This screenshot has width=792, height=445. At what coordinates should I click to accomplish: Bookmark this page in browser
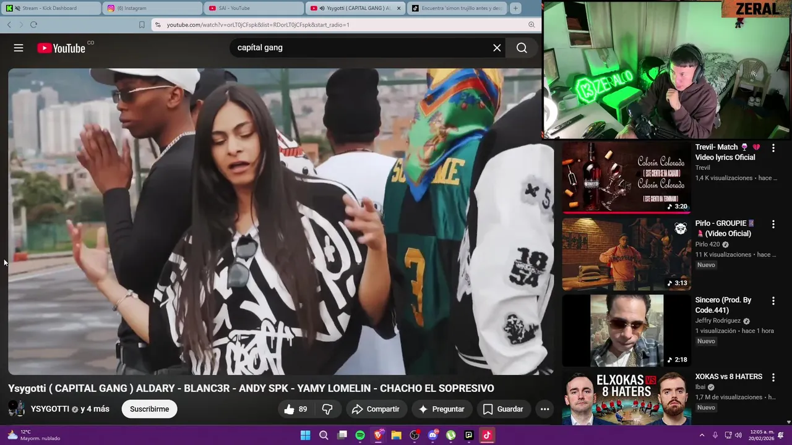(x=142, y=25)
